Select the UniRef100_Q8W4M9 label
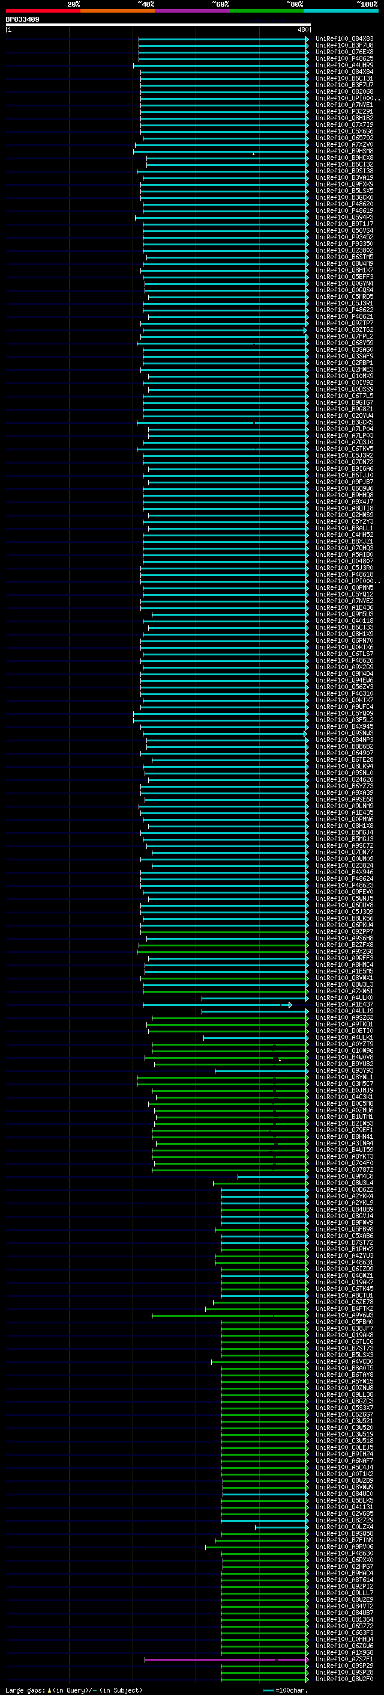The image size is (384, 1695). click(344, 264)
